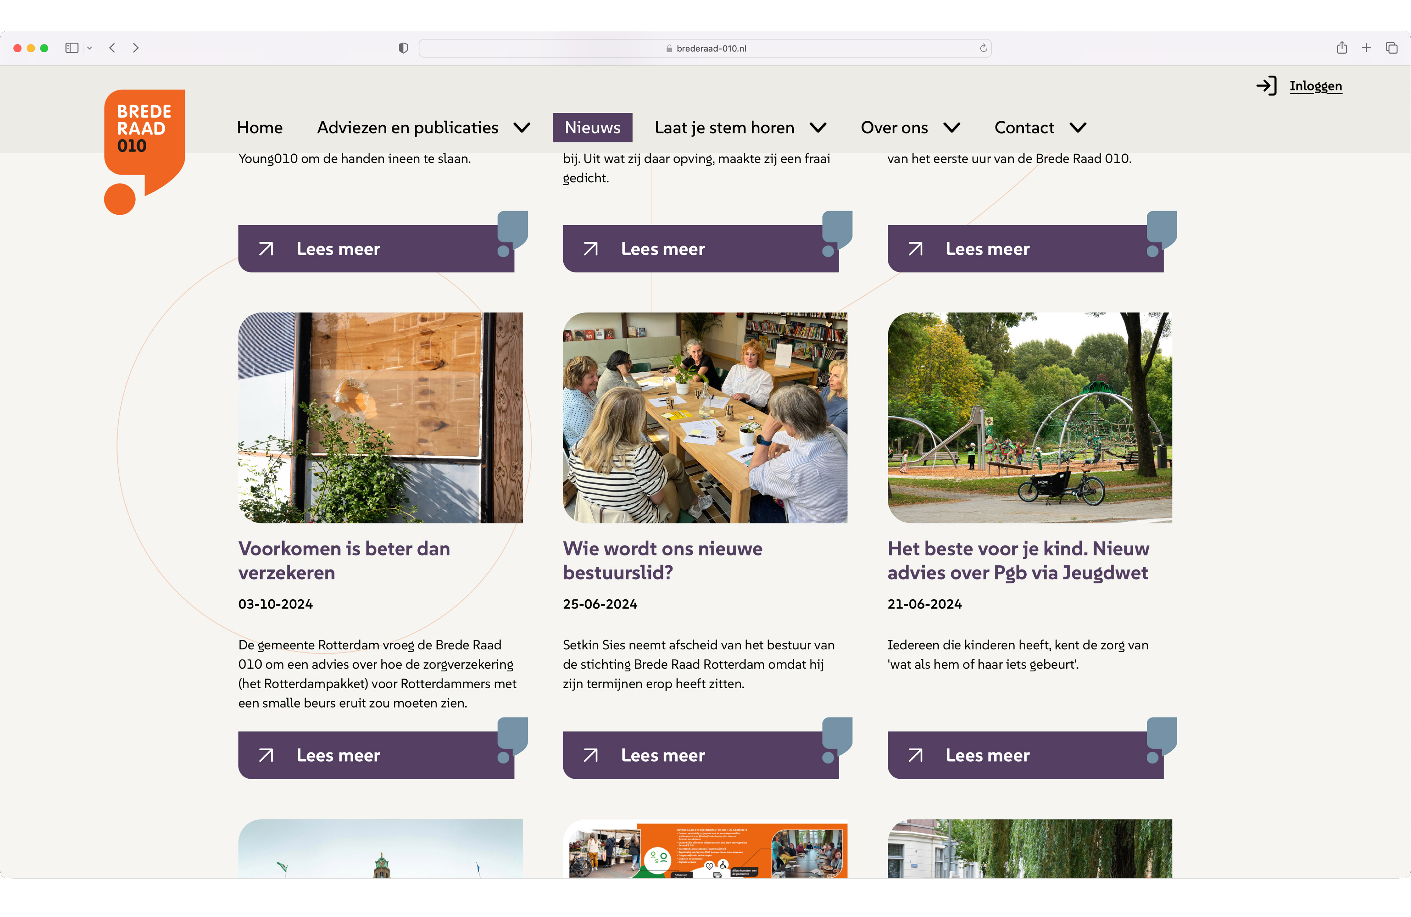Click Lees meer under gedicht article

click(x=700, y=248)
